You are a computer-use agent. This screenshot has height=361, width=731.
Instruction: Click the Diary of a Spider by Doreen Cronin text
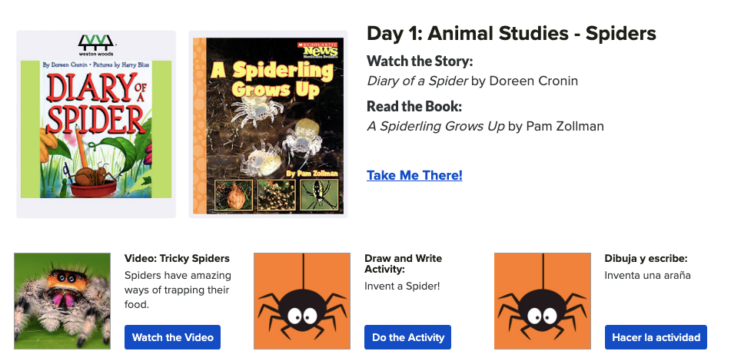(x=473, y=81)
